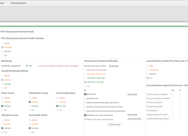Toggle Visitation and visual verification checkbox
This screenshot has width=188, height=136.
click(85, 115)
